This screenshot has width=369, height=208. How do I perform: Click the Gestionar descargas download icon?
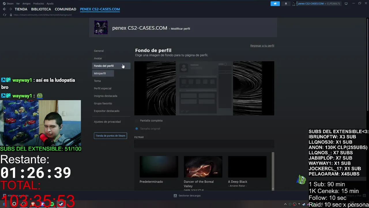pos(175,196)
